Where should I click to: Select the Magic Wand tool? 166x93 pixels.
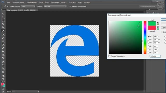click(3, 24)
